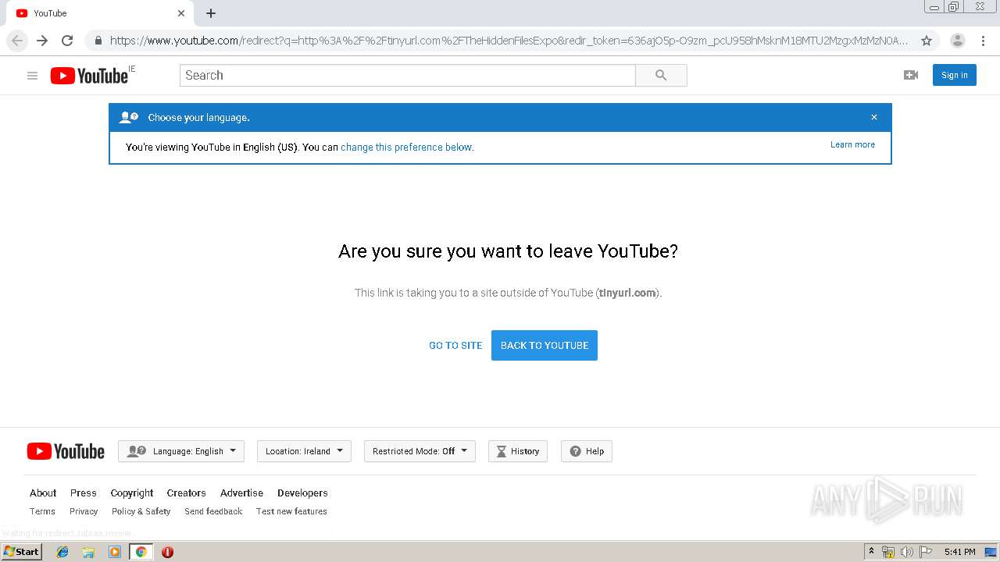Open Chrome's three-dot menu
This screenshot has height=562, width=1000.
pyautogui.click(x=984, y=41)
